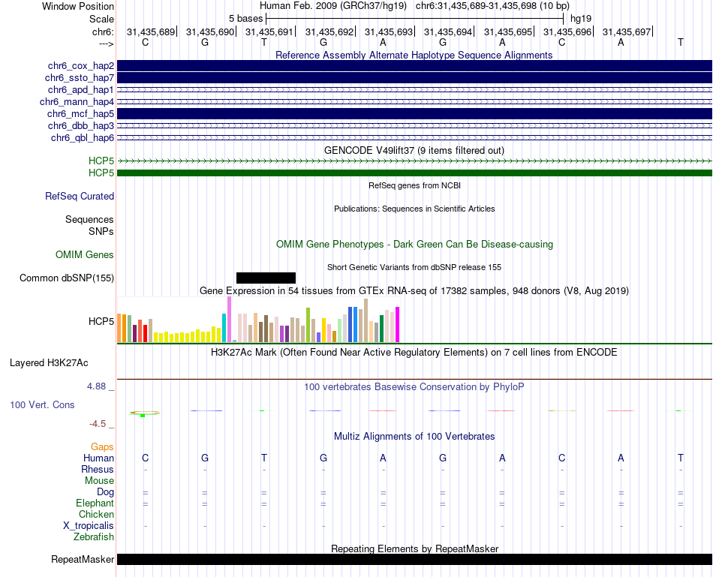Click the chr6_ssto_hap7 track label
The image size is (713, 577).
pos(80,78)
